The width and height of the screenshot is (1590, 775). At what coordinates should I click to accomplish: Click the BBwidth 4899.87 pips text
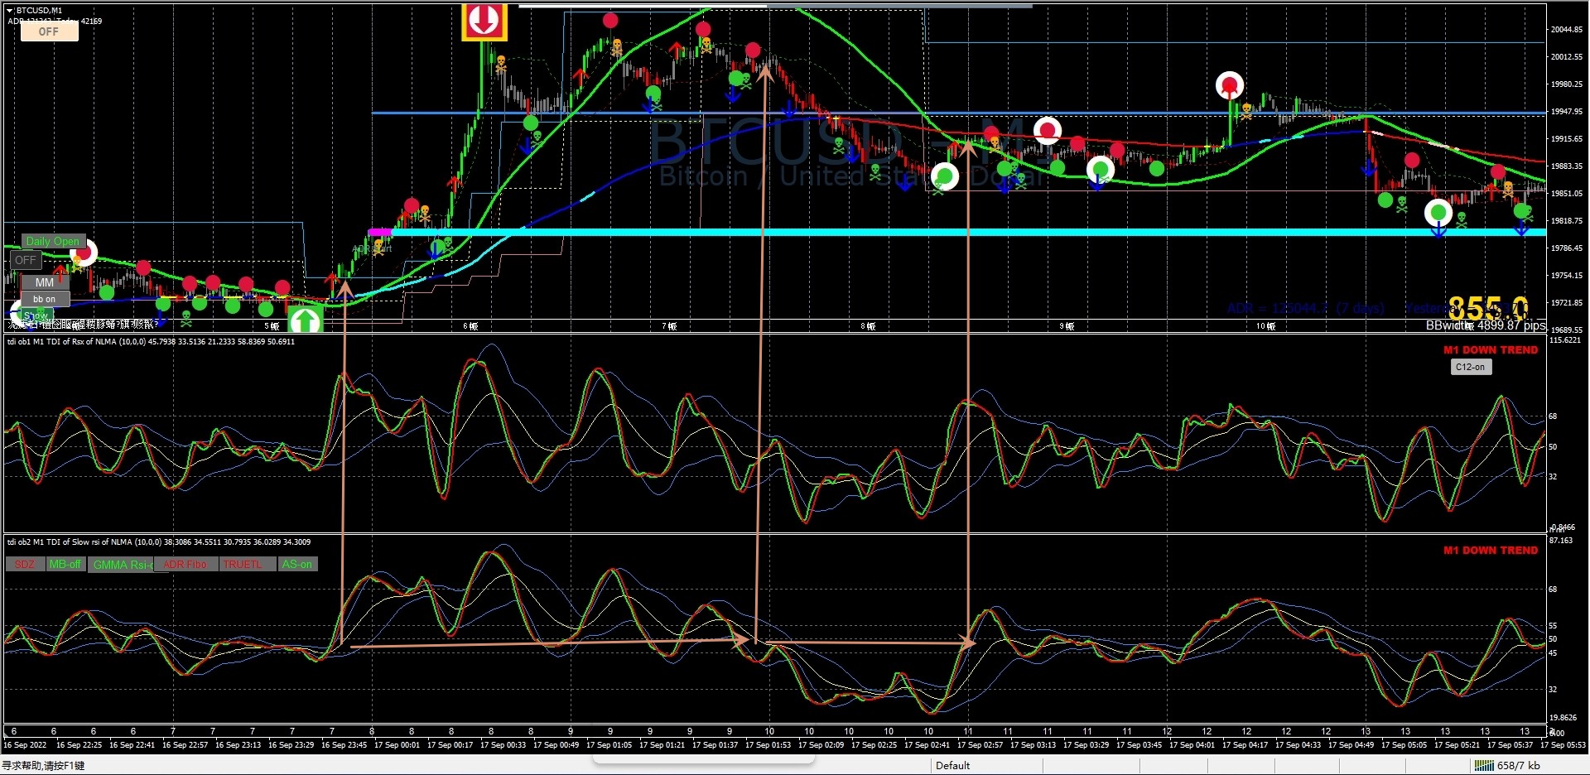pyautogui.click(x=1486, y=325)
